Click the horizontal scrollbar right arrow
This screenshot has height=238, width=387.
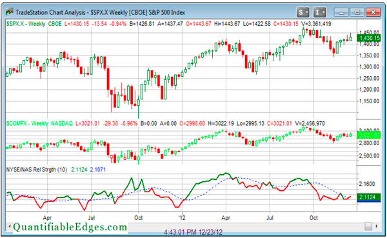tap(377, 226)
